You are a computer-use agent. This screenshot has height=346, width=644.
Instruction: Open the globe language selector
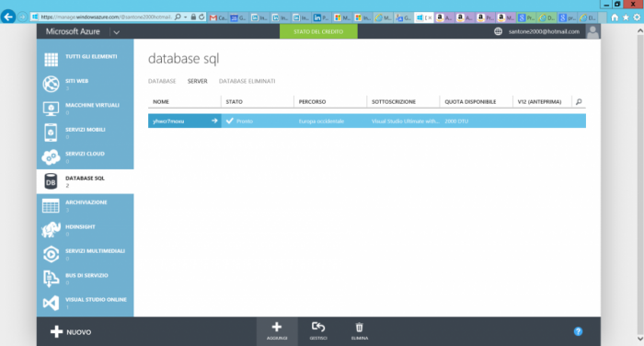[x=498, y=31]
